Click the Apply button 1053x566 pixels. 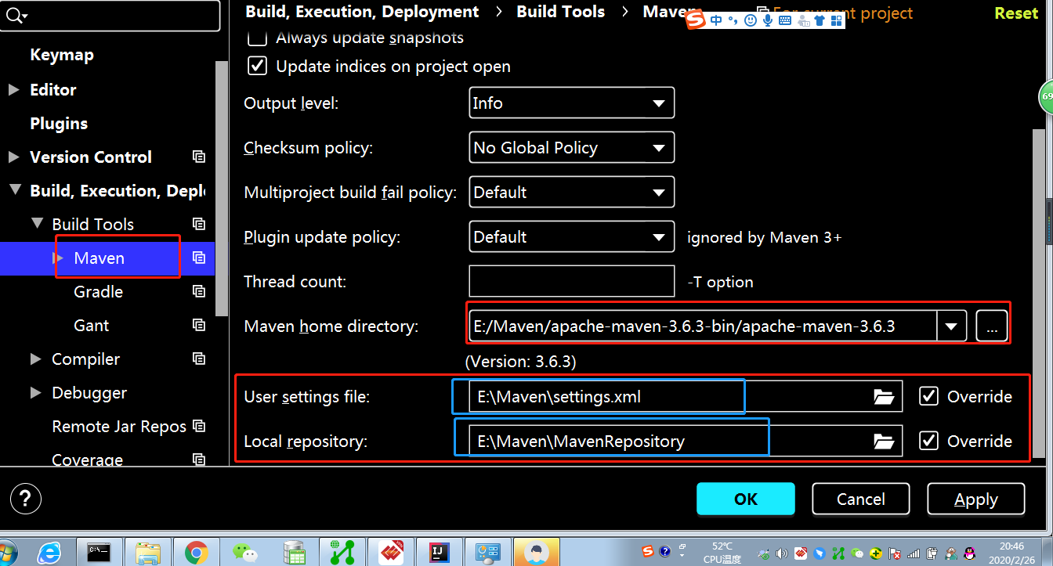(976, 499)
